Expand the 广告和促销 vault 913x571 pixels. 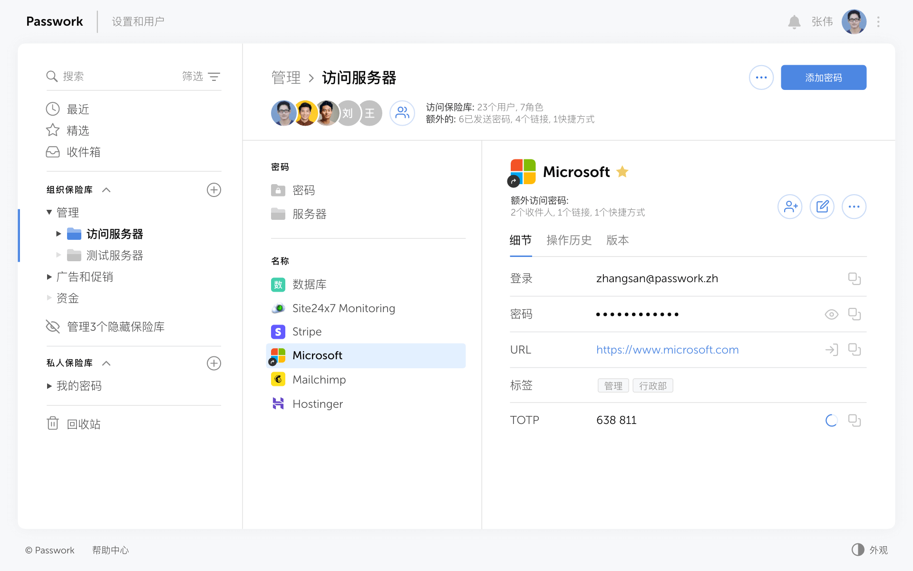(49, 276)
